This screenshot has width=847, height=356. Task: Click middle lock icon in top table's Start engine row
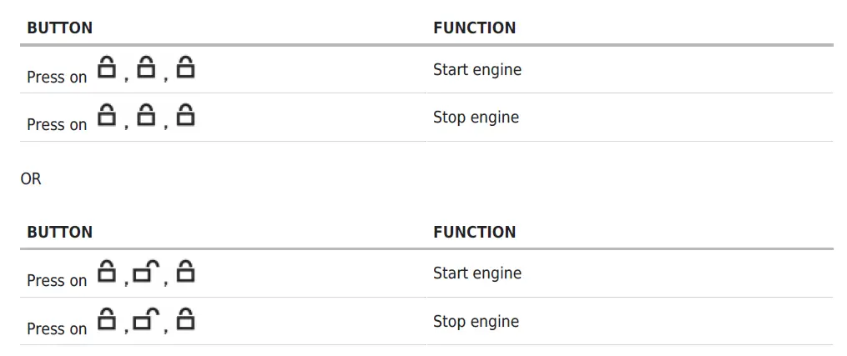click(146, 68)
